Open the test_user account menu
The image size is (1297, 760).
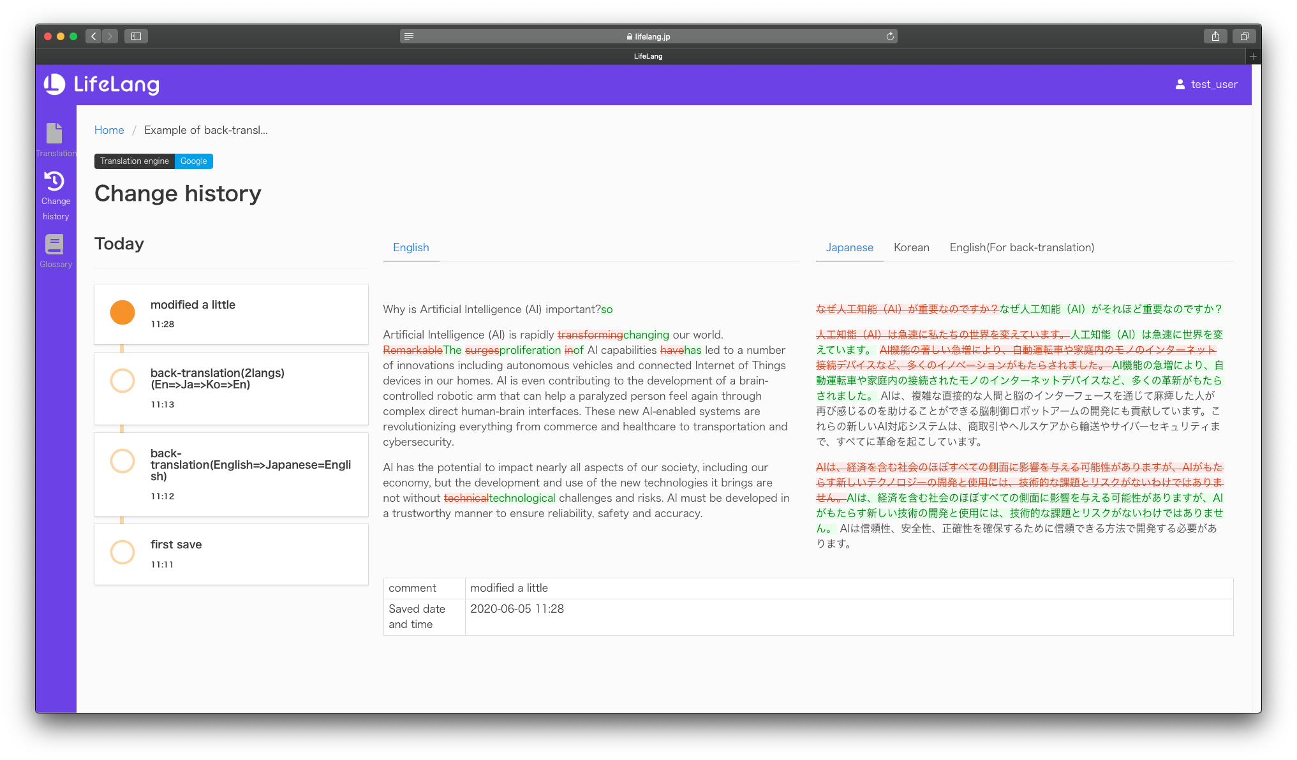(1206, 84)
